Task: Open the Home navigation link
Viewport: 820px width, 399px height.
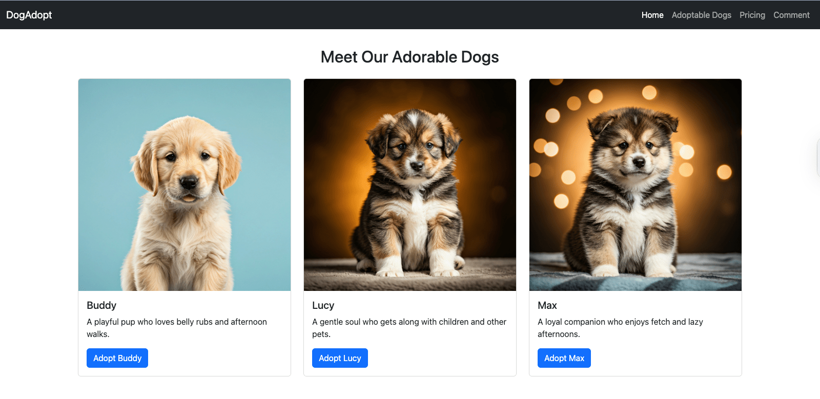Action: 652,15
